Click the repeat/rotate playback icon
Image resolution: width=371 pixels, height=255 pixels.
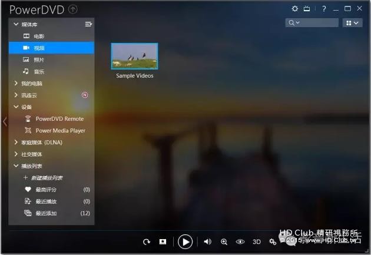pos(147,242)
